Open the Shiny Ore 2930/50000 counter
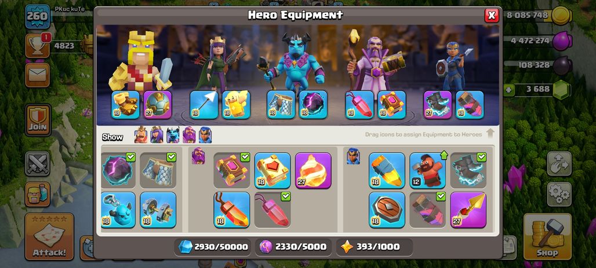Screen dimensions: 596x268 click(213, 247)
